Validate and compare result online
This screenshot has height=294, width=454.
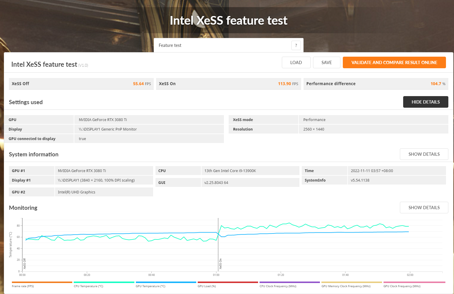(x=394, y=63)
